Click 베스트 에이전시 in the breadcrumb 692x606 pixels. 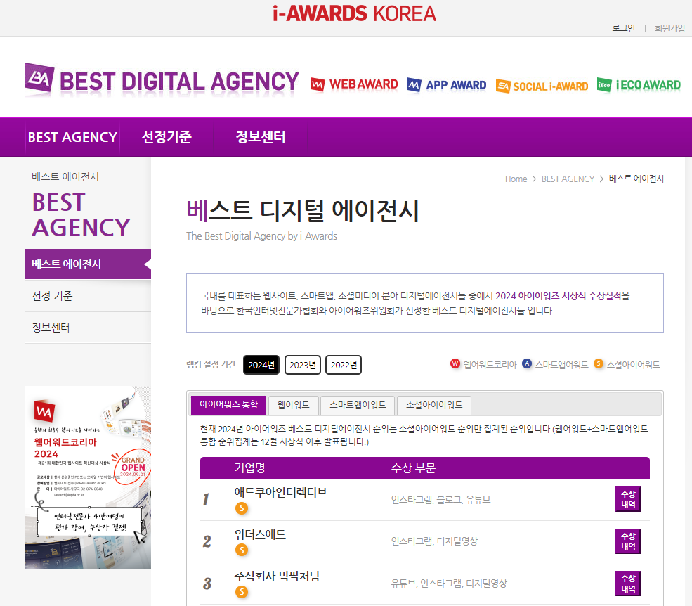click(x=636, y=179)
